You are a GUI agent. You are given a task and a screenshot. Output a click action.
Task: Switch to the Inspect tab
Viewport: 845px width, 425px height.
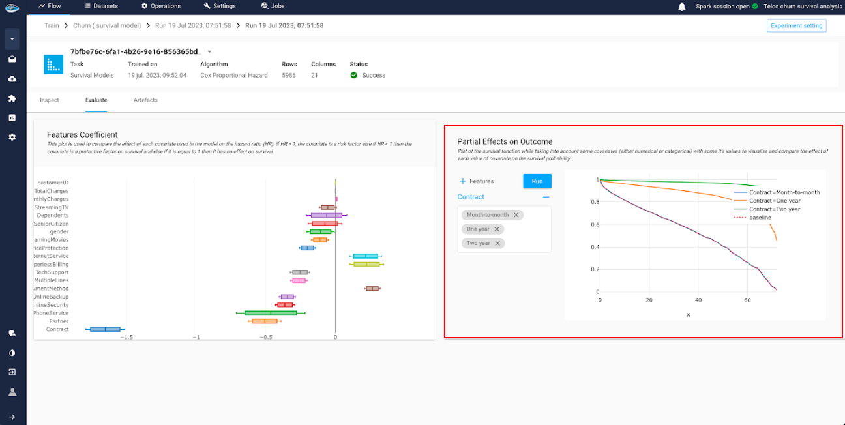[50, 100]
